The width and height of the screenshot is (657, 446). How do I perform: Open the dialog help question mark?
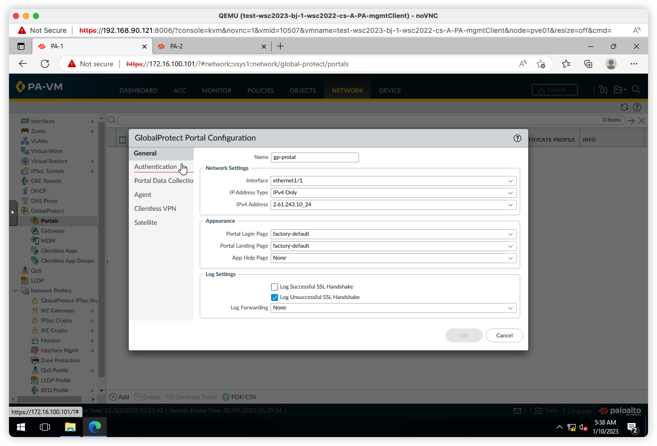[517, 139]
